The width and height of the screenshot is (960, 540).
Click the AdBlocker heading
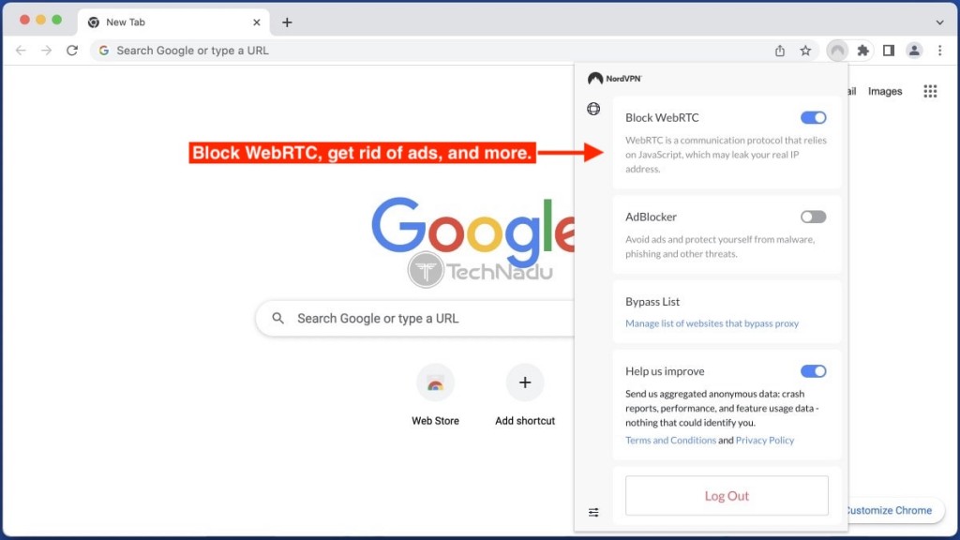pyautogui.click(x=651, y=217)
